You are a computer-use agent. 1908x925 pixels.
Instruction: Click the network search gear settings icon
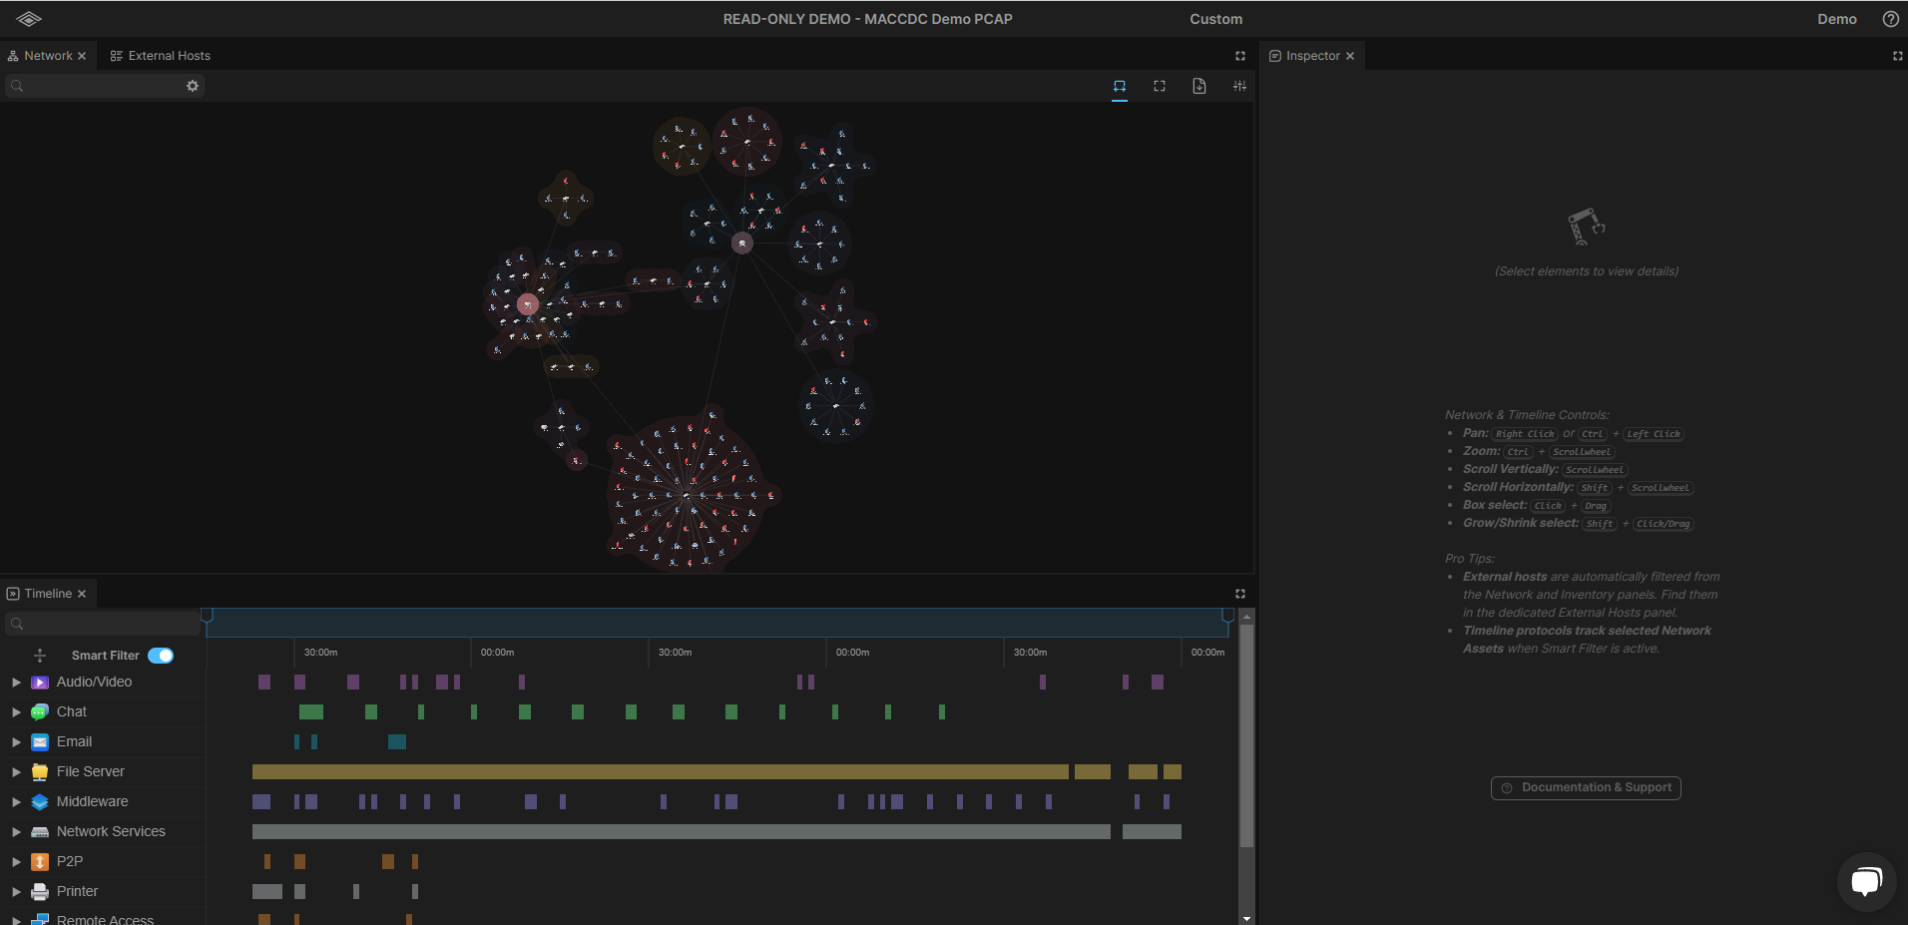pos(193,86)
